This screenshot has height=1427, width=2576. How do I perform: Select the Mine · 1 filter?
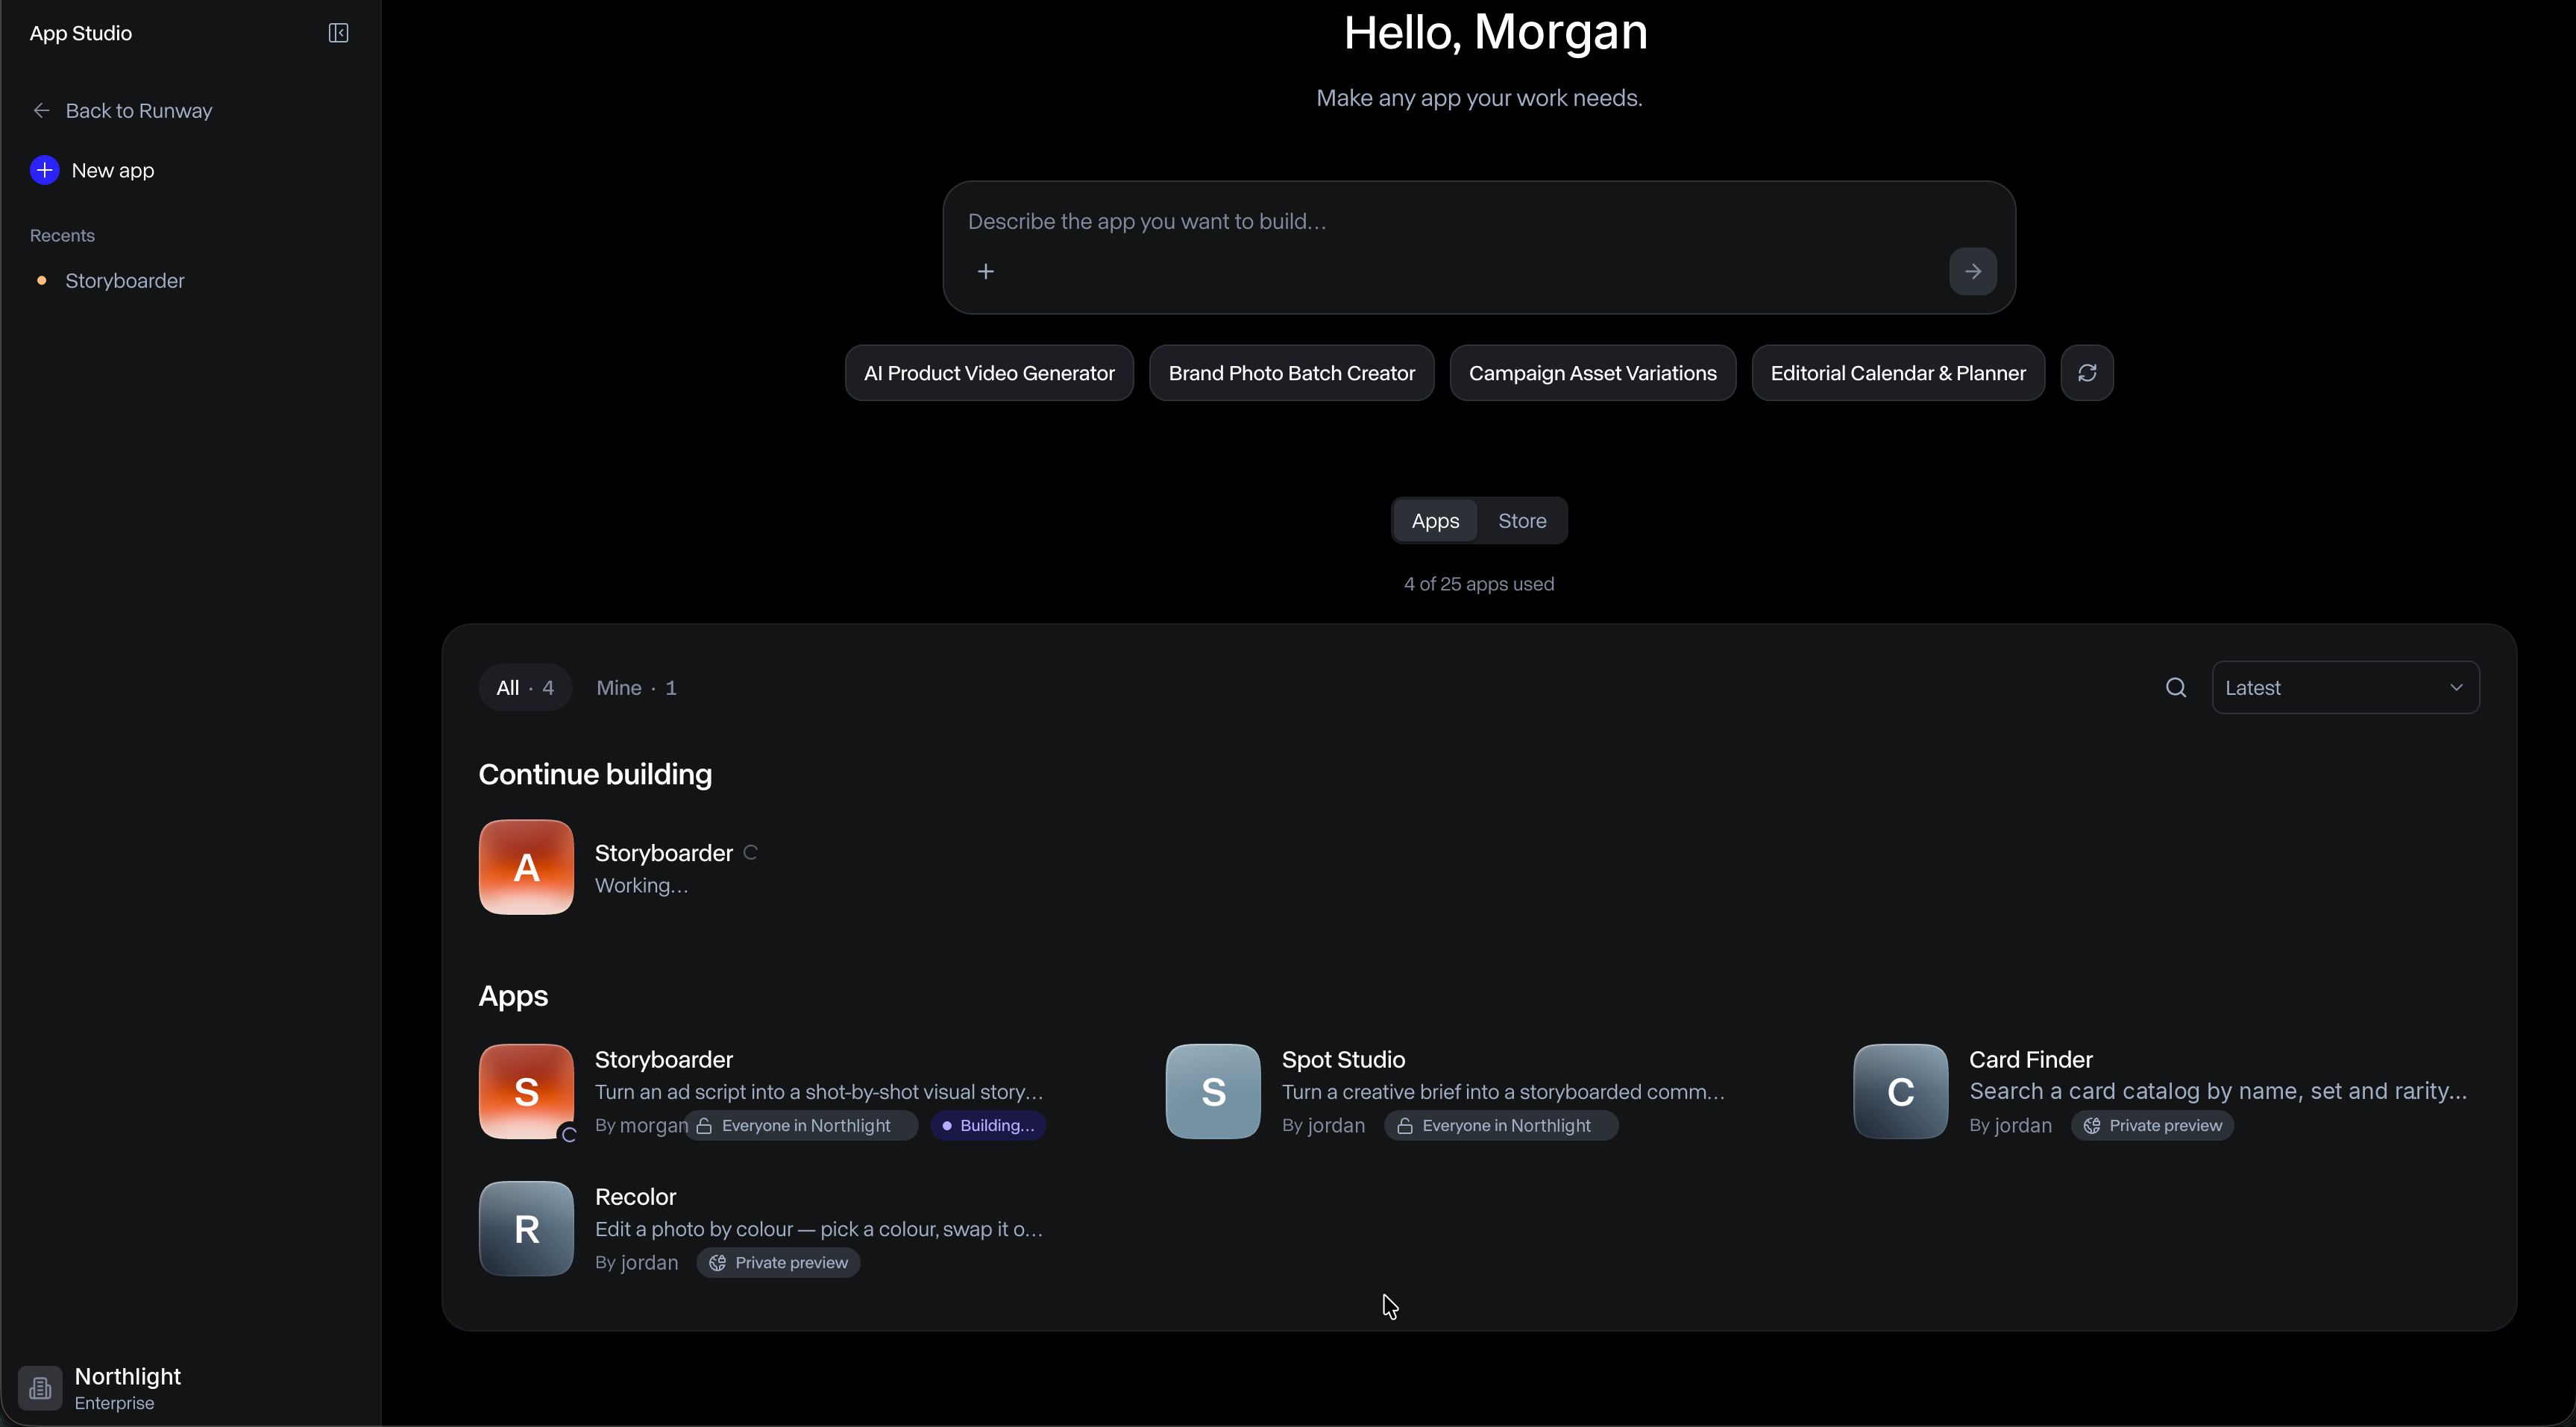(636, 688)
